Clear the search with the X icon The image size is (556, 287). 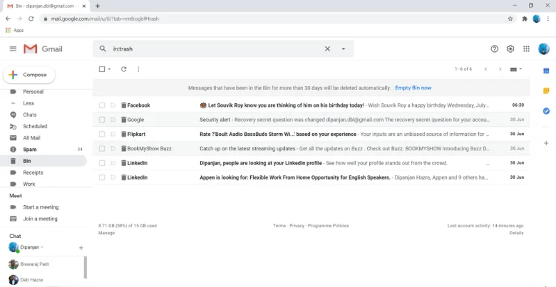point(327,49)
